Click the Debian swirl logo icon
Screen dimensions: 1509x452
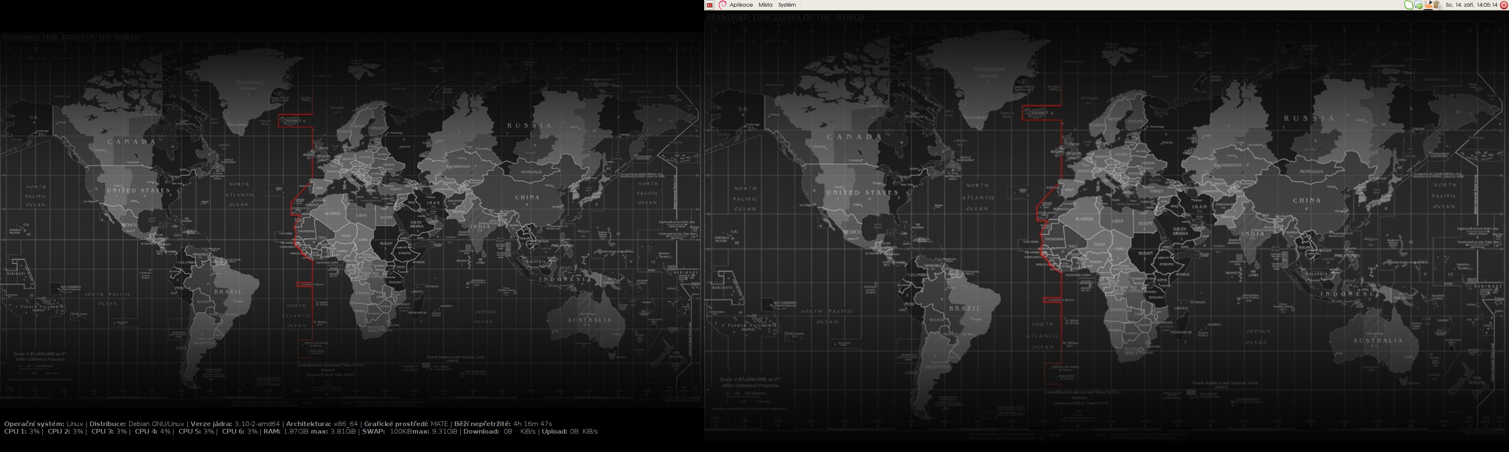(723, 5)
